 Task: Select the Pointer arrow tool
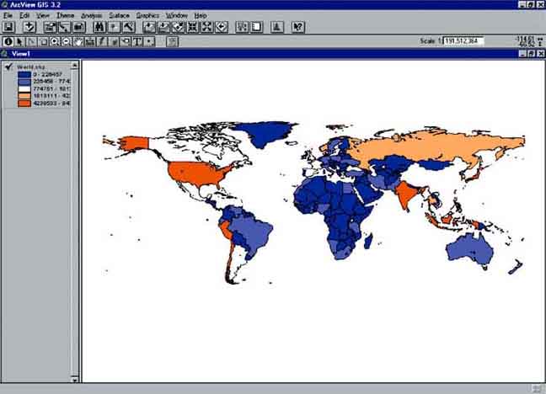[x=20, y=41]
